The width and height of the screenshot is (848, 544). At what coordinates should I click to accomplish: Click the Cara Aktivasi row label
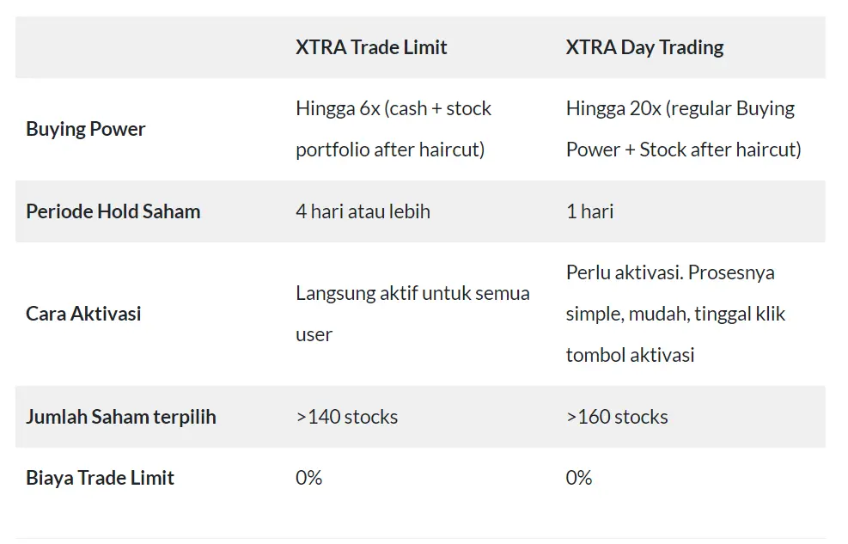click(x=83, y=314)
